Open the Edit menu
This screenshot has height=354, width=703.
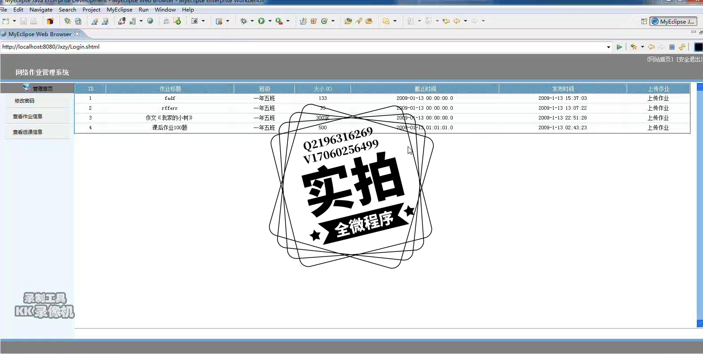tap(18, 9)
